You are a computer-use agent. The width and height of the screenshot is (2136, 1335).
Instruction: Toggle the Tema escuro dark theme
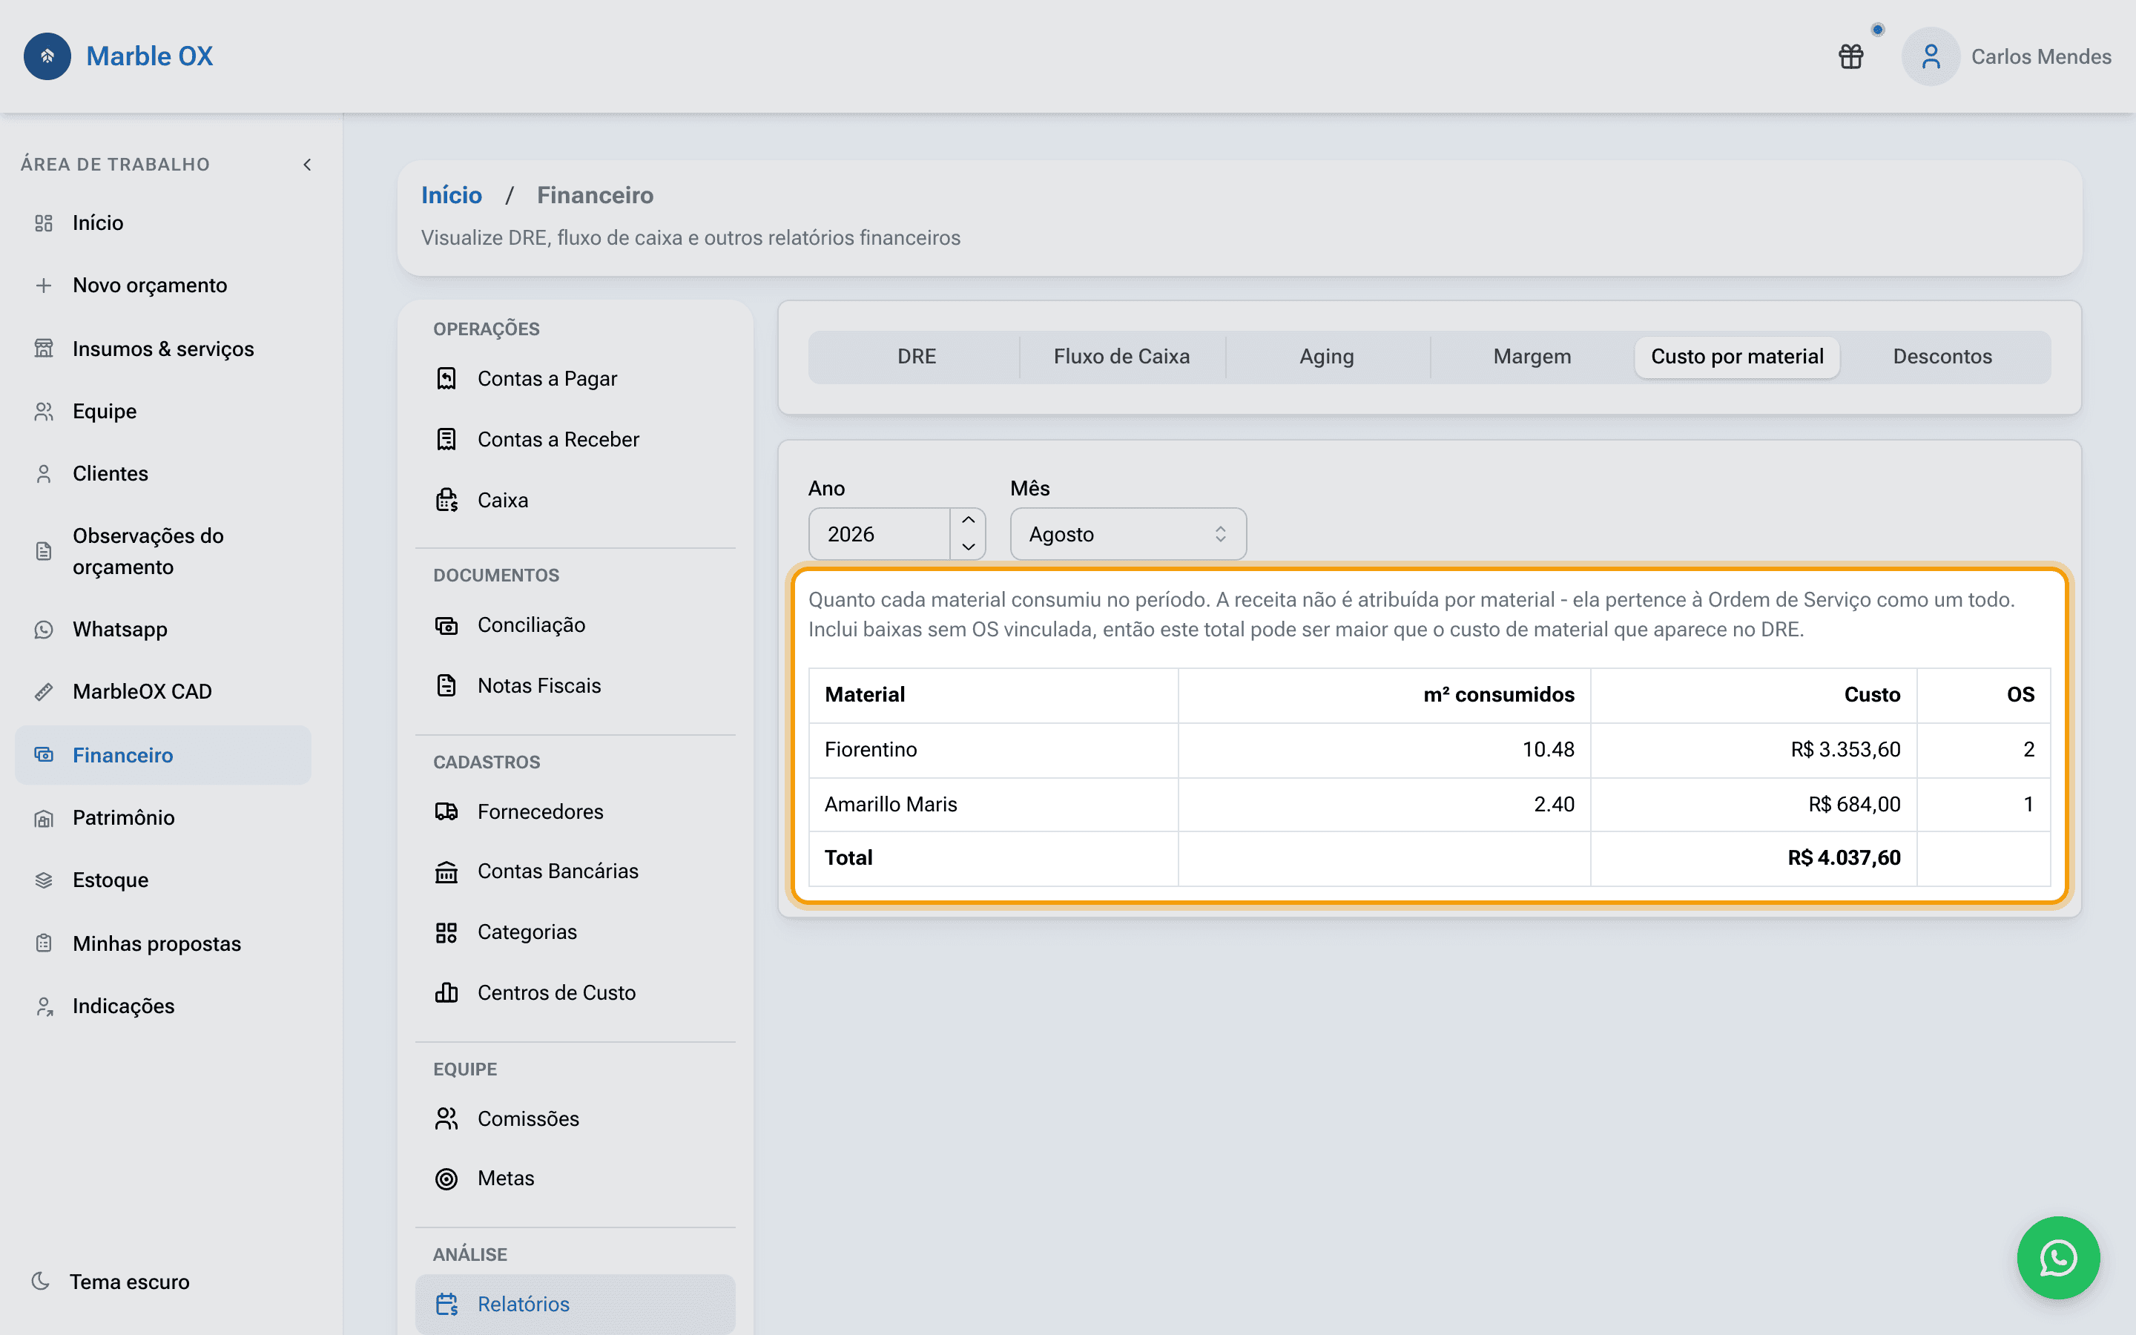click(x=111, y=1282)
